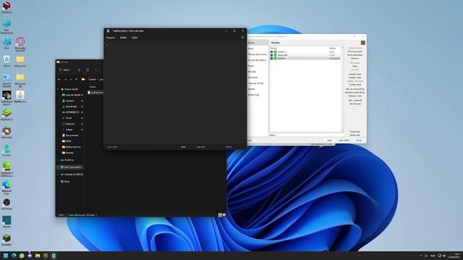Open Microsoft Edge from taskbar
The width and height of the screenshot is (463, 260).
(x=14, y=256)
